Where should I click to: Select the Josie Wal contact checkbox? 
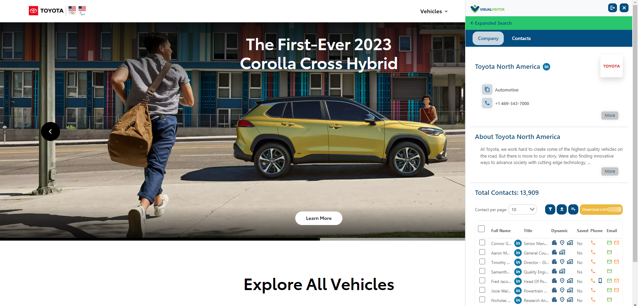tap(482, 290)
